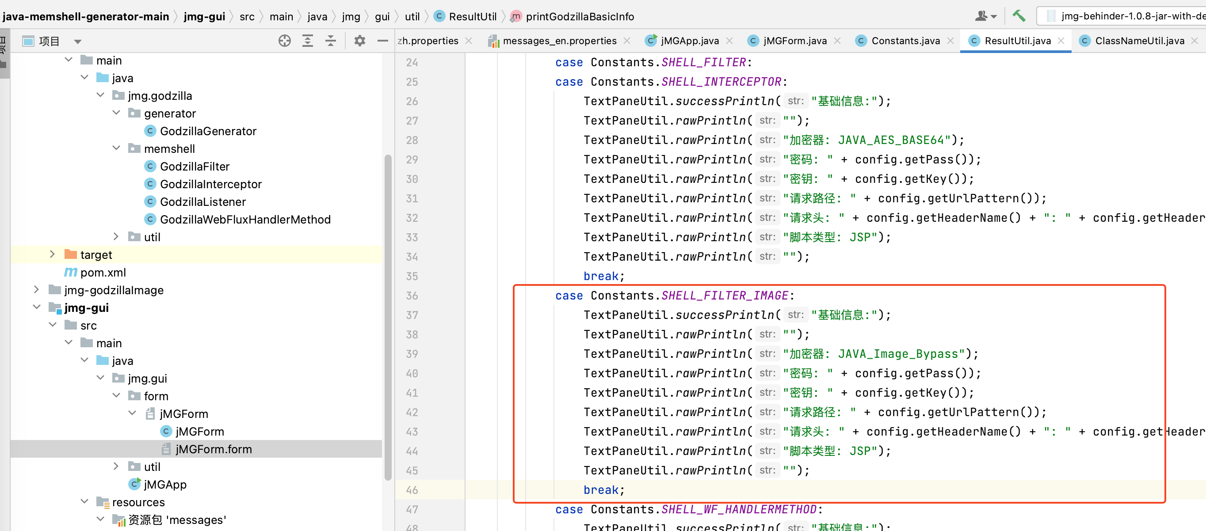Switch to the Constants.java tab
This screenshot has height=531, width=1206.
(905, 41)
